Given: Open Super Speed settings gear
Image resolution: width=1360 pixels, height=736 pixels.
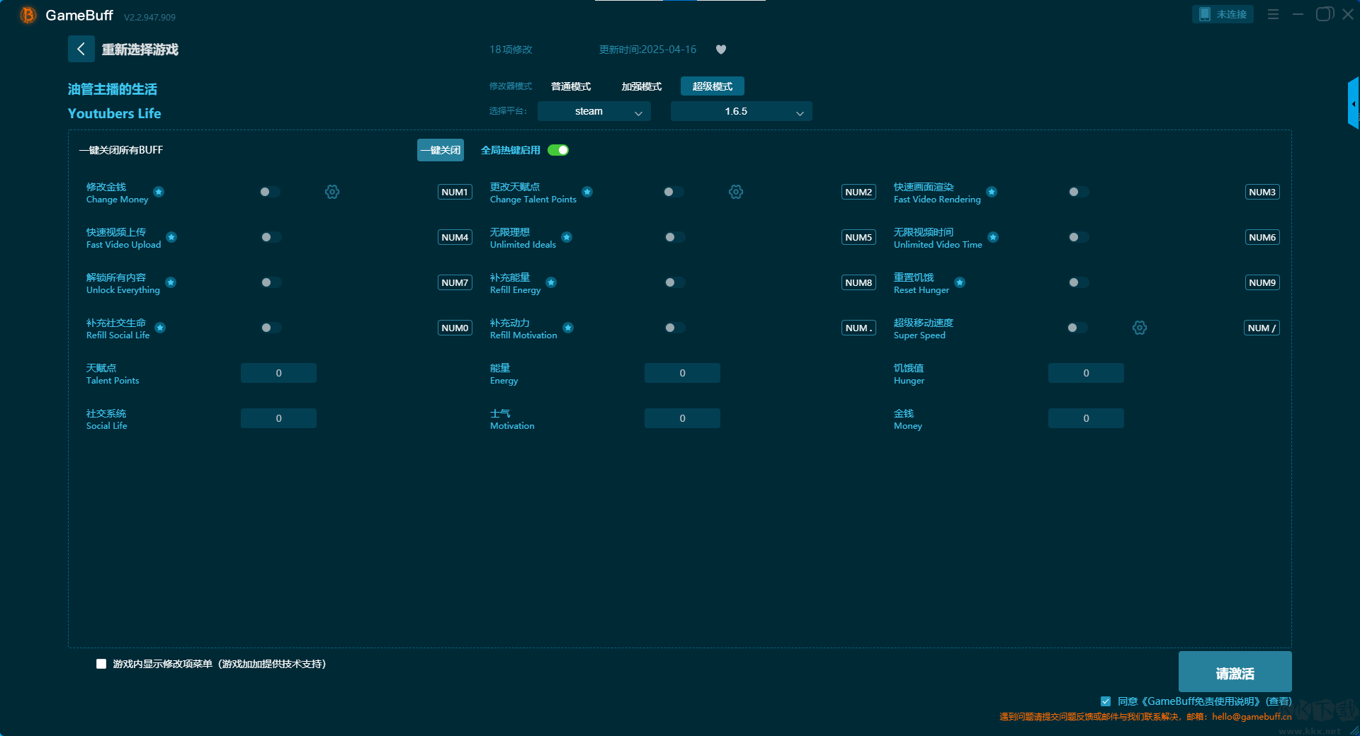Looking at the screenshot, I should click(1140, 328).
